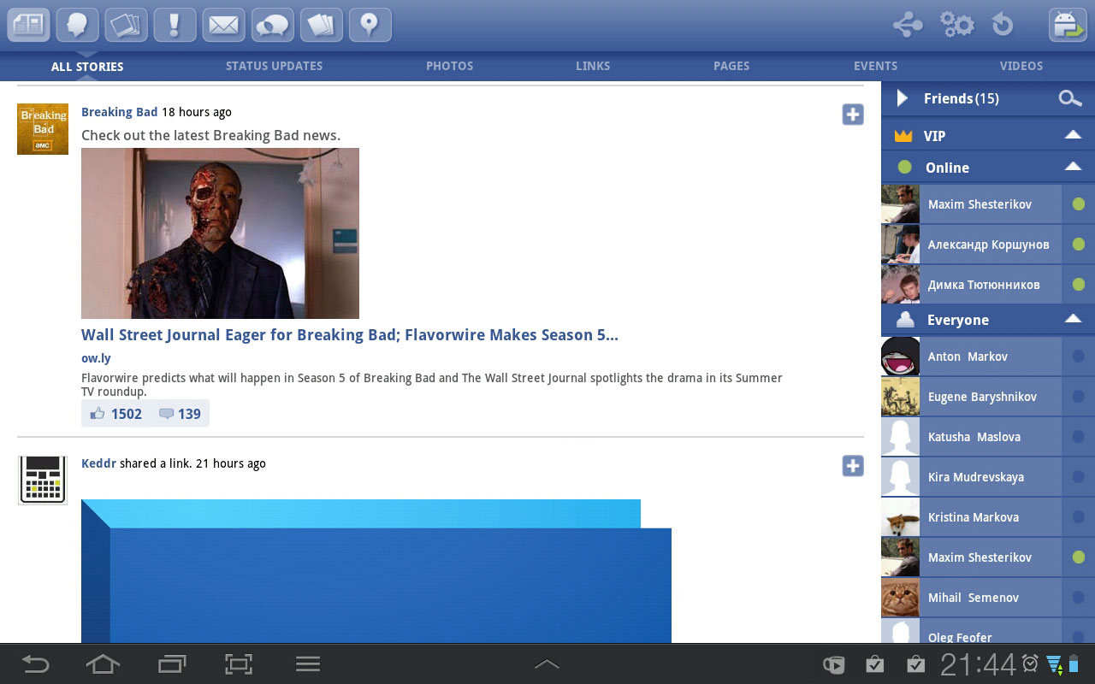Follow the ow.ly link

pos(96,358)
